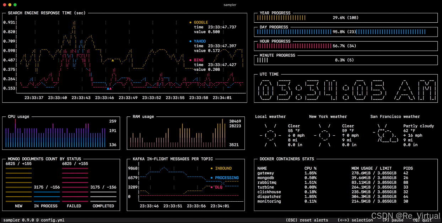This screenshot has height=223, width=442.
Task: Click the DAY PROGRESS blue bar
Action: point(341,32)
